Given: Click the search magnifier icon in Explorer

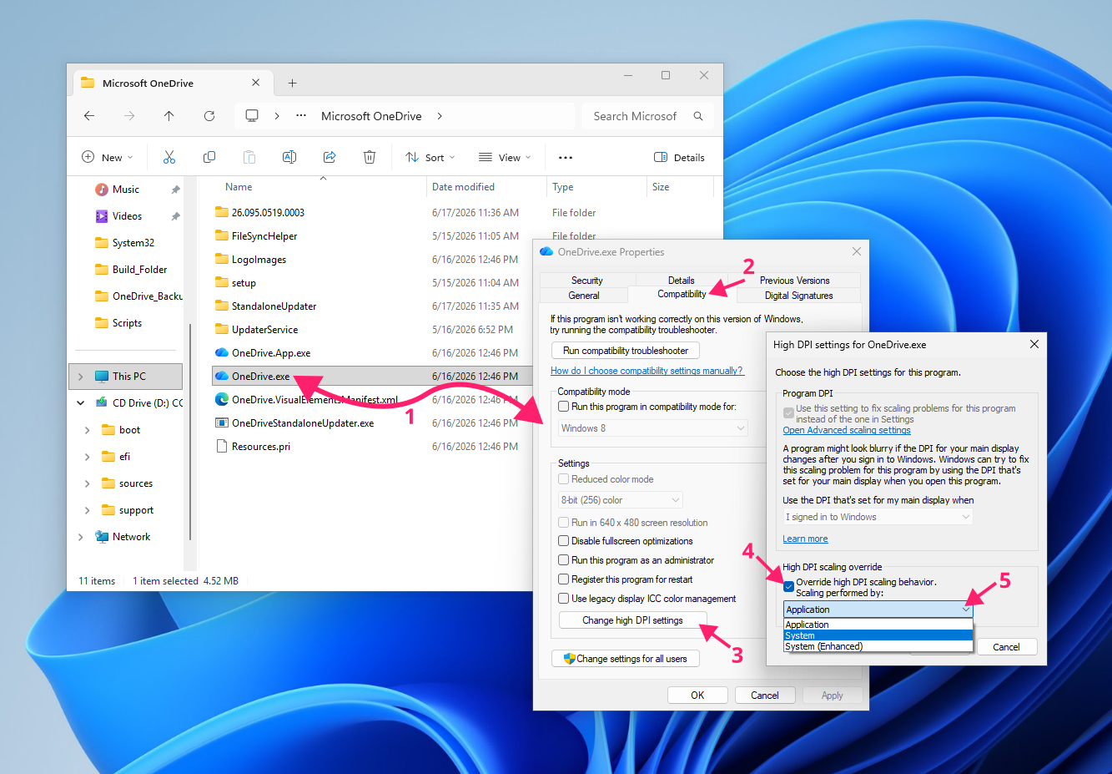Looking at the screenshot, I should click(x=698, y=116).
